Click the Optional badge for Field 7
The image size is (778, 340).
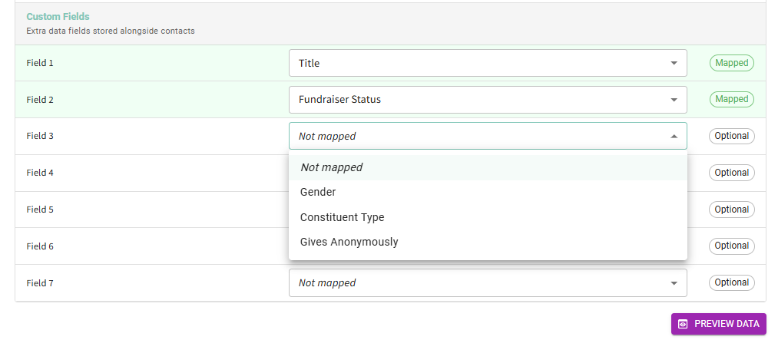pyautogui.click(x=731, y=282)
